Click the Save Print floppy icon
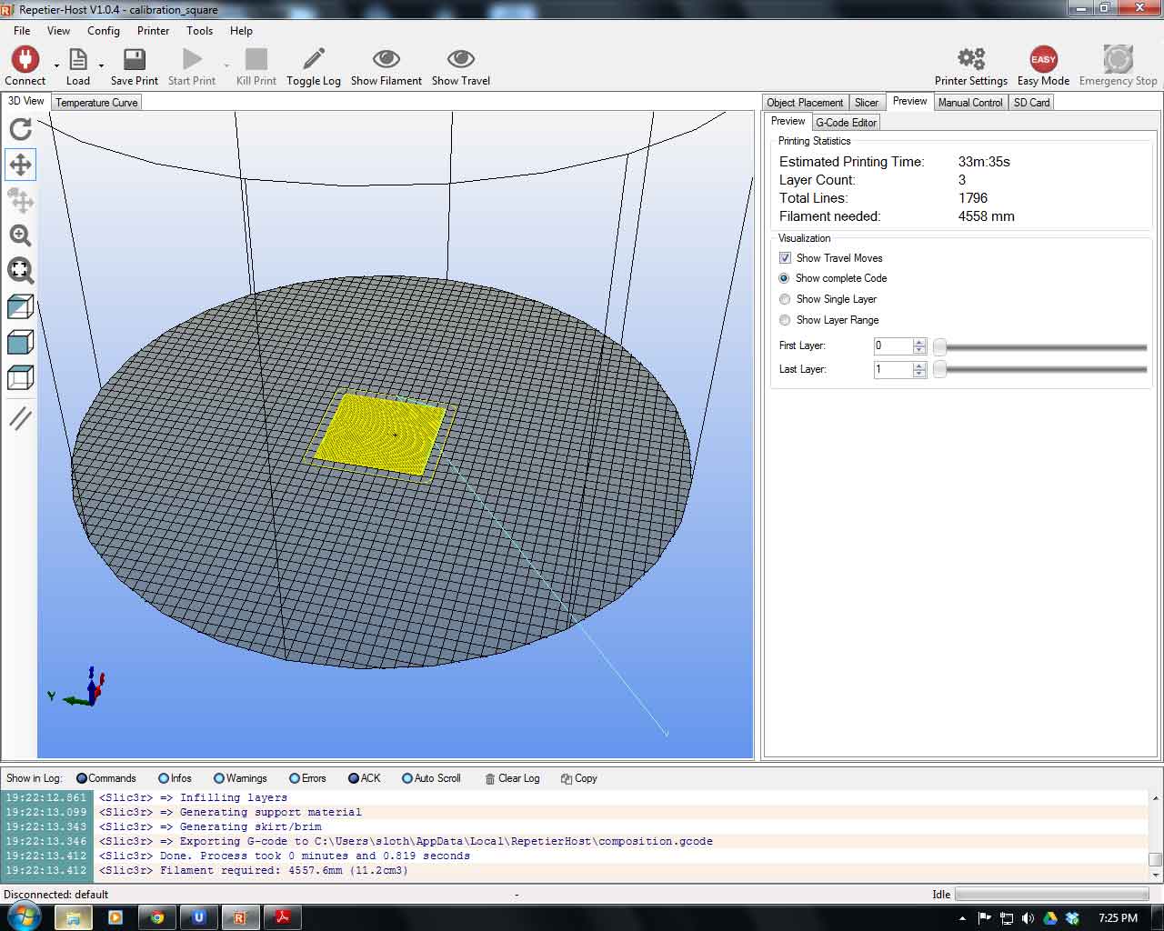This screenshot has width=1164, height=931. (135, 60)
